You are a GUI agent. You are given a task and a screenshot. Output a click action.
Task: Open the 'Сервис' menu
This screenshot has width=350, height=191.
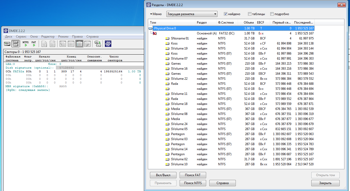pyautogui.click(x=21, y=37)
